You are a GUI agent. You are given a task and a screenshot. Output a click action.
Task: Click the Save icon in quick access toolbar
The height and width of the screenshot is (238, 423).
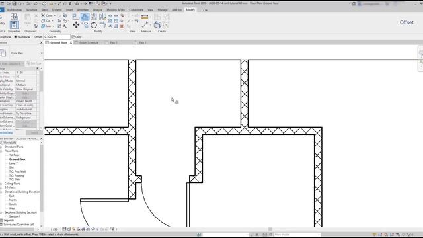tap(14, 3)
